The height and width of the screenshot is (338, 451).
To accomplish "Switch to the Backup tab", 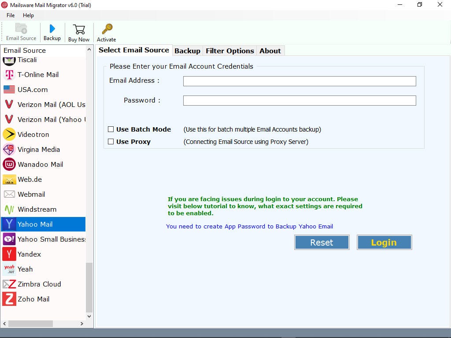I will coord(187,51).
